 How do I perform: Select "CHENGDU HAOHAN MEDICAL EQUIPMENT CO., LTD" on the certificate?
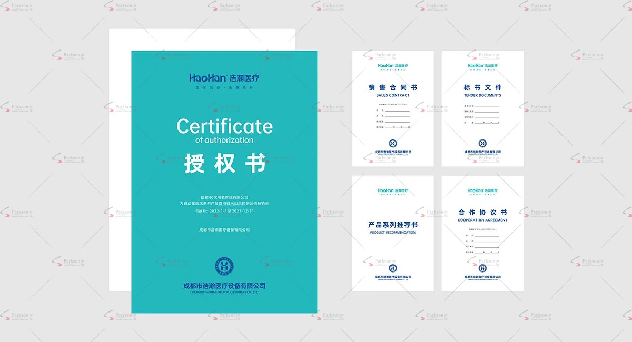click(x=224, y=292)
